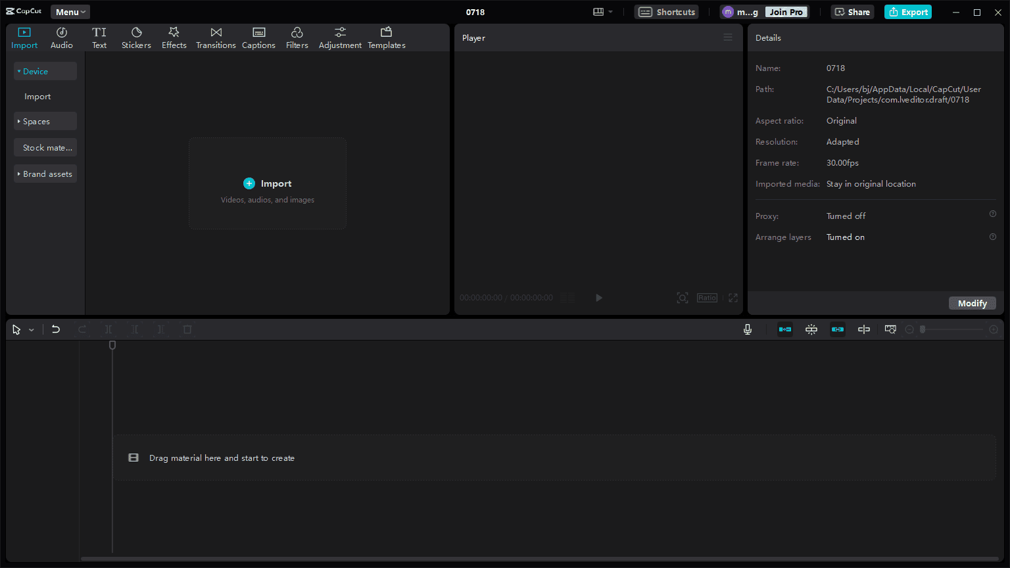Click the selection arrow tool
Viewport: 1010px width, 568px height.
tap(16, 329)
